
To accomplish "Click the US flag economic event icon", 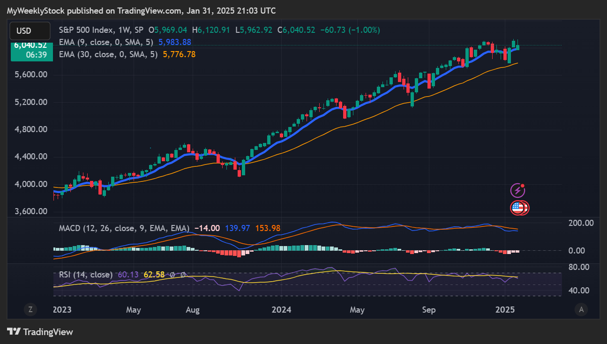I will [x=517, y=208].
